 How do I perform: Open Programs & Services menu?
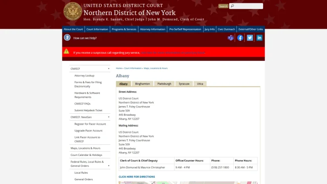(124, 29)
